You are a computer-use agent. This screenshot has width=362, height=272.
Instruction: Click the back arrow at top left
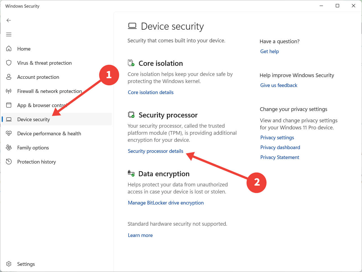click(x=9, y=20)
